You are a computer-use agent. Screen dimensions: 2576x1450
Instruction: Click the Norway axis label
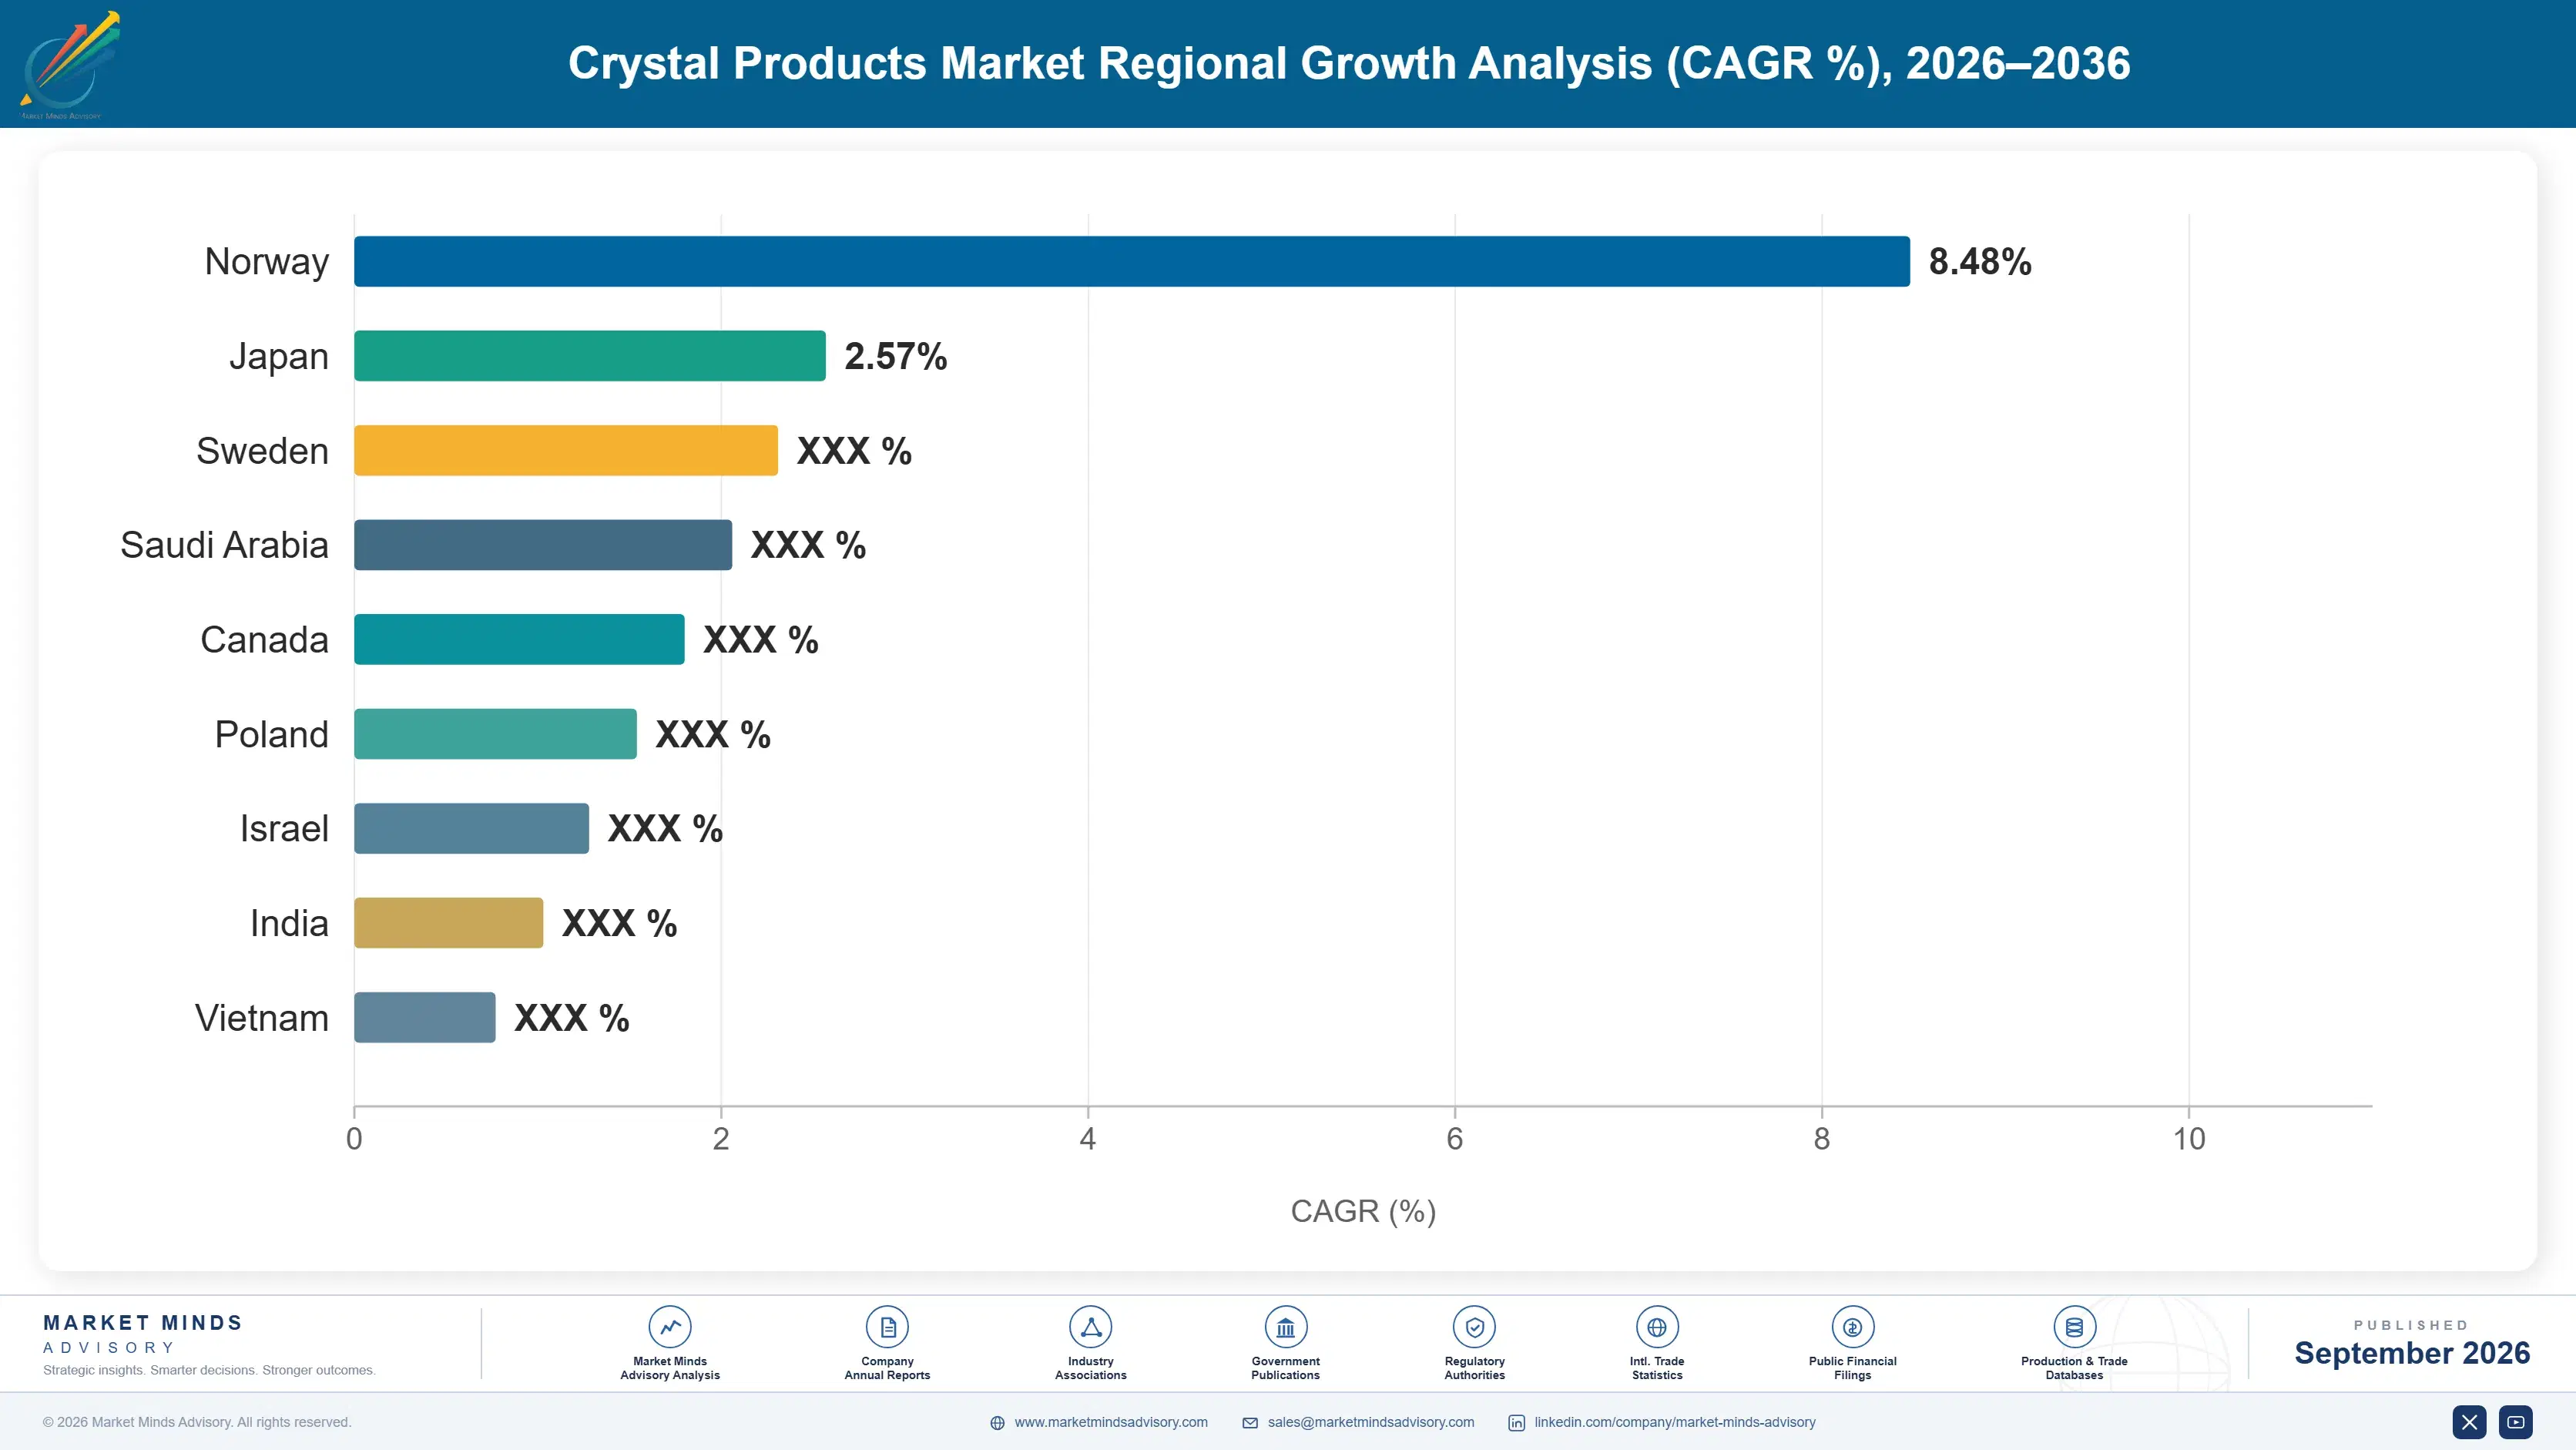266,262
